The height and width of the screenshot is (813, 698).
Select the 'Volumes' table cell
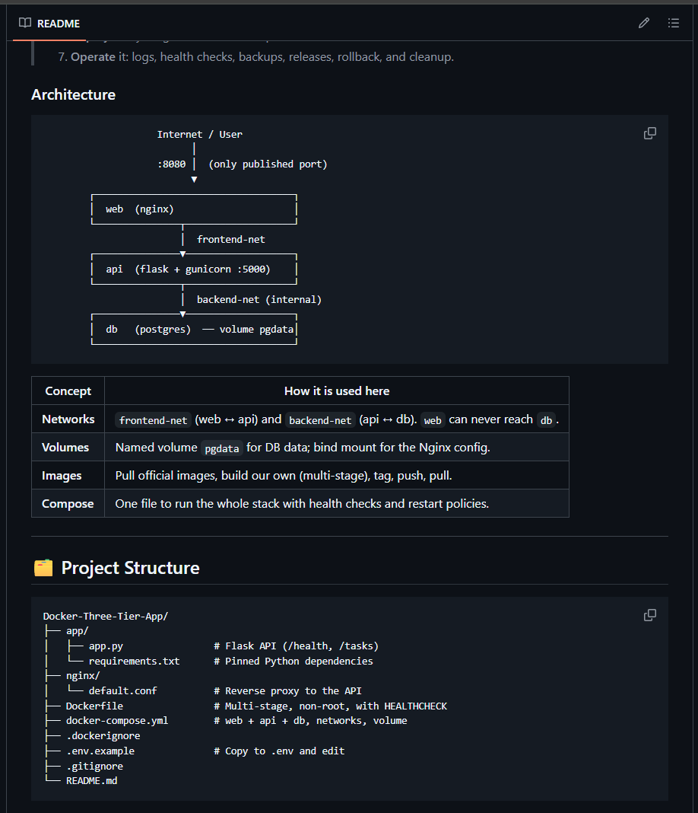pyautogui.click(x=68, y=447)
